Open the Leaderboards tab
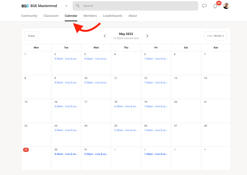 (x=112, y=16)
